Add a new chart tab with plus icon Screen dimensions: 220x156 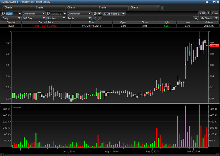pyautogui.click(x=162, y=7)
